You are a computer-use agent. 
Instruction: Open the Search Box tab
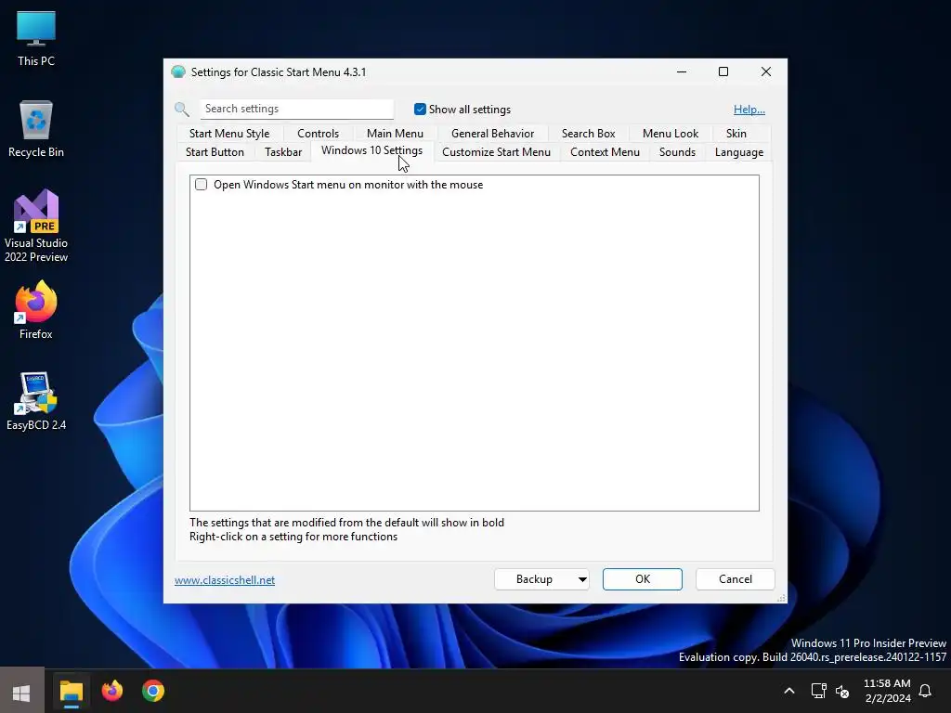(x=588, y=134)
